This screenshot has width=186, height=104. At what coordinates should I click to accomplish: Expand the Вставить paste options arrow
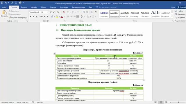pos(4,18)
